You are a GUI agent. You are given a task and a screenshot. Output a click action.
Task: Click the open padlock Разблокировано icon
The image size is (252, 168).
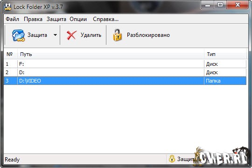click(117, 35)
